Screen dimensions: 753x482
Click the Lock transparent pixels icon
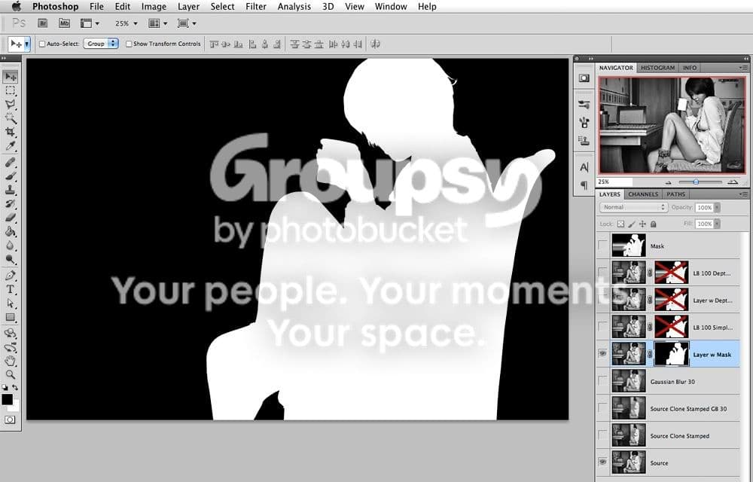coord(621,224)
